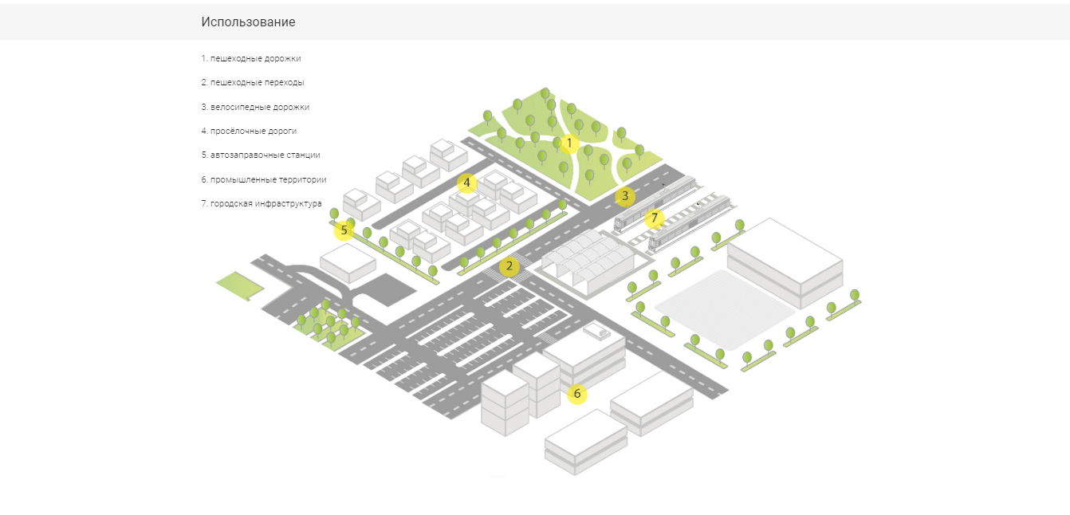The height and width of the screenshot is (515, 1070).
Task: Select marker 4 among the residential houses
Action: coord(467,183)
